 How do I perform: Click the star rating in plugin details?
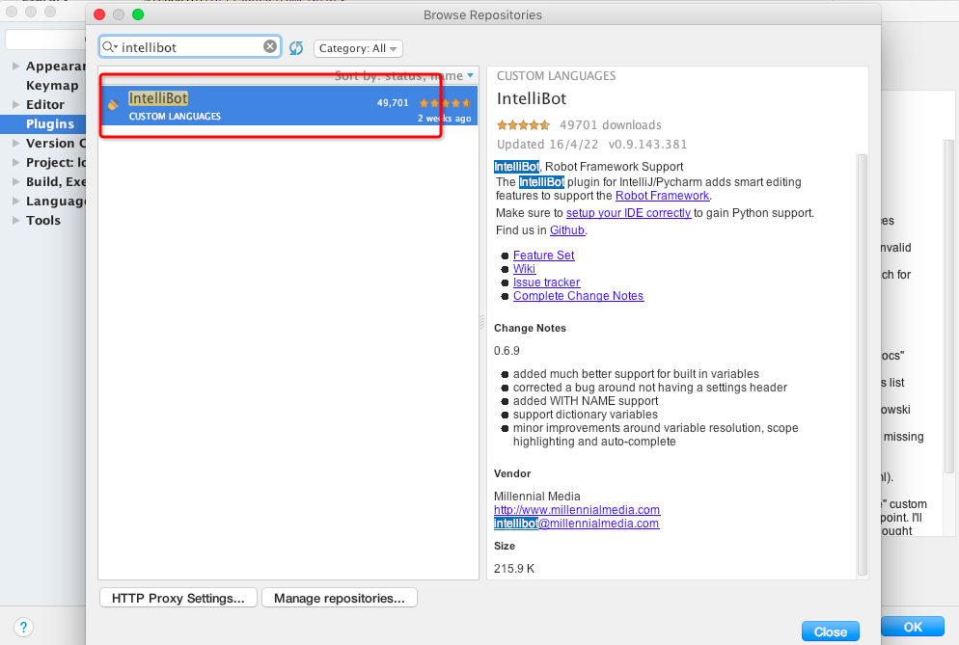click(x=522, y=124)
